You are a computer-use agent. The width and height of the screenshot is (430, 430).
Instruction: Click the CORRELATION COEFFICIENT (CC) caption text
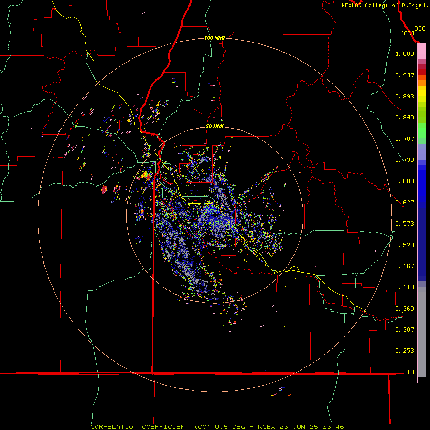[150, 427]
